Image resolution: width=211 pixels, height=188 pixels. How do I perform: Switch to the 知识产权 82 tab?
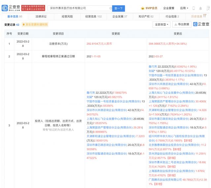(146, 16)
